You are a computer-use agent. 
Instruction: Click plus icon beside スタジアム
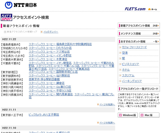tap(120, 76)
